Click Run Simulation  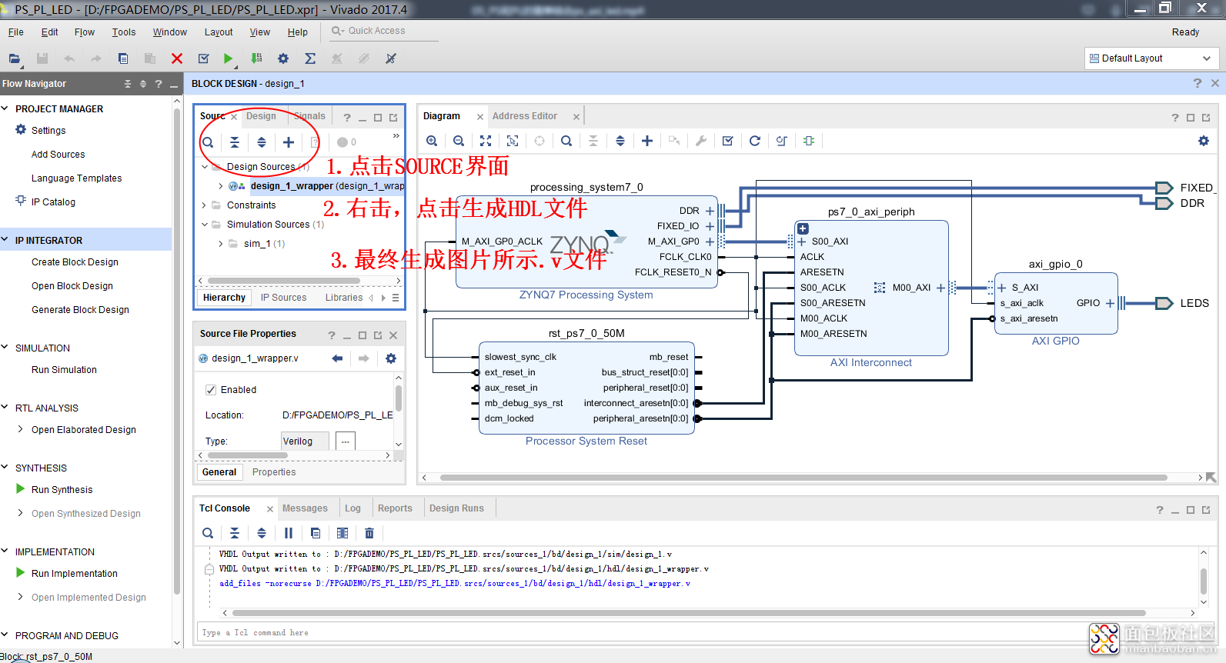tap(64, 370)
